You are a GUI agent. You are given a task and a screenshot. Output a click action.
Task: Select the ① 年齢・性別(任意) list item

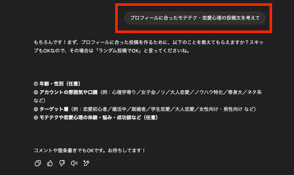(x=57, y=84)
